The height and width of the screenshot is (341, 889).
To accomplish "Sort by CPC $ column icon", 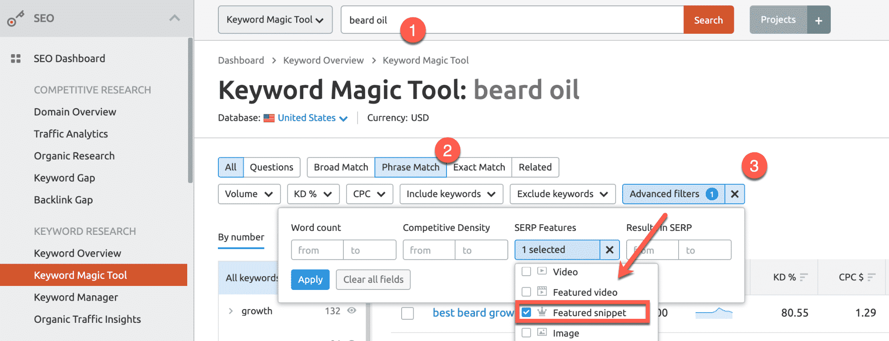I will pyautogui.click(x=871, y=278).
